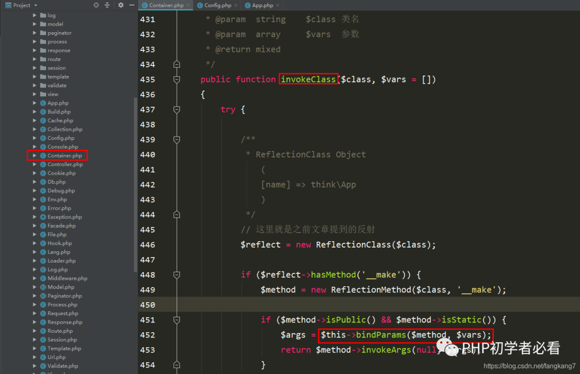Select Request.php file
580x374 pixels.
pyautogui.click(x=62, y=313)
